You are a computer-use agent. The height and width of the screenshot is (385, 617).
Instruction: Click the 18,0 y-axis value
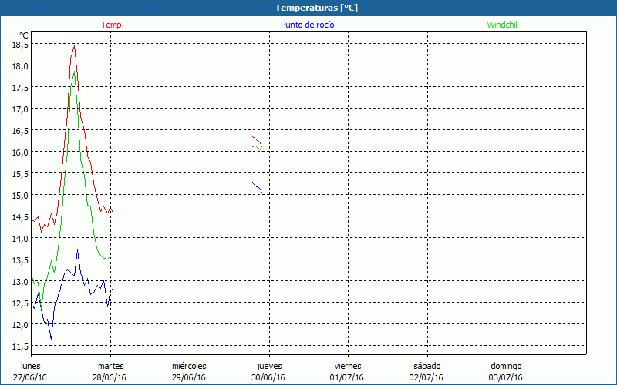20,66
